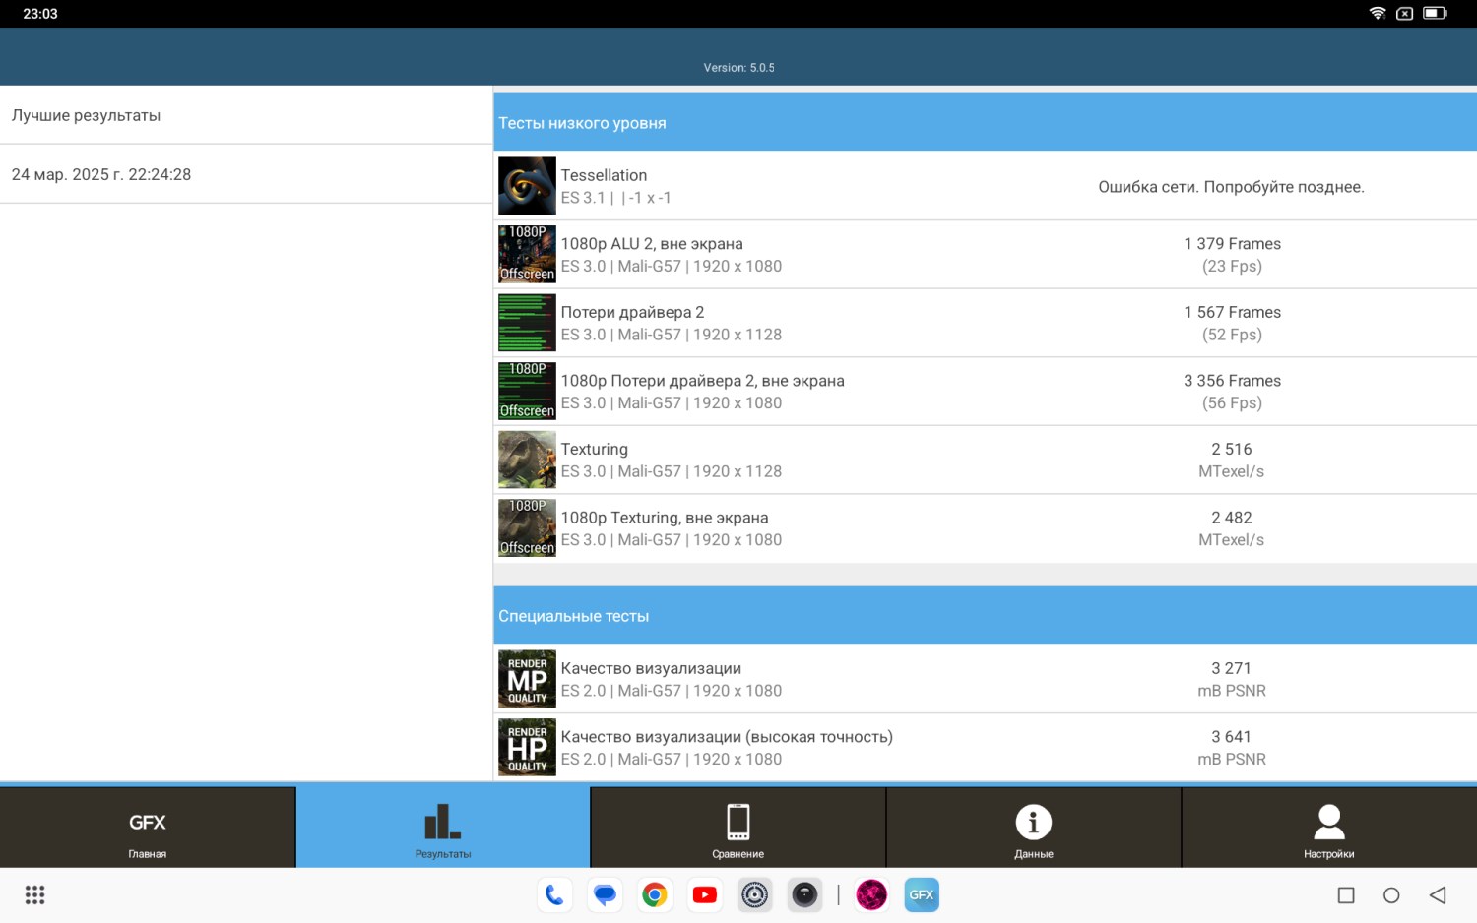This screenshot has width=1477, height=923.
Task: Go to the Данные info tab
Action: pos(1034,827)
